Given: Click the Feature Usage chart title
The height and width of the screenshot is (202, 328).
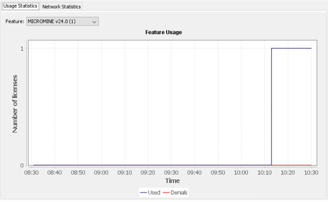Looking at the screenshot, I should pos(164,32).
